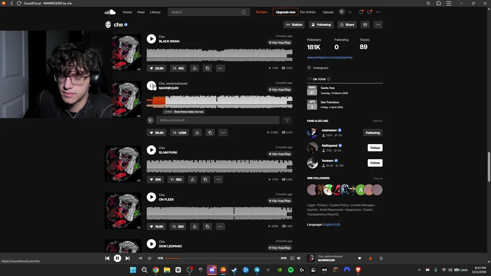The image size is (491, 276).
Task: Toggle the Following button for che
Action: pyautogui.click(x=321, y=25)
